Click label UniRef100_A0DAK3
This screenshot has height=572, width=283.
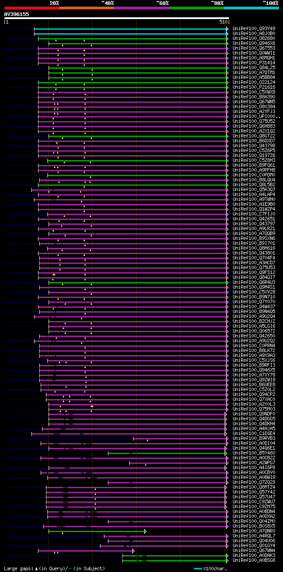[254, 555]
